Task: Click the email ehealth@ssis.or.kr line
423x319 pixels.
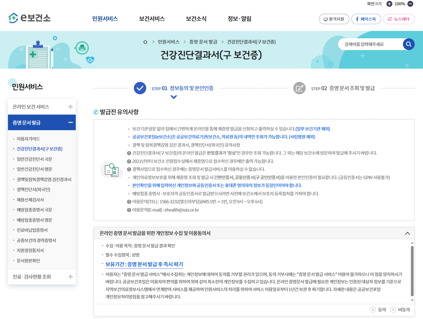Action: click(166, 210)
